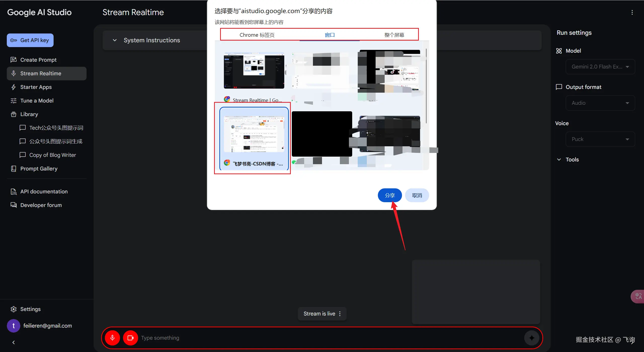644x352 pixels.
Task: Open the top-right three-dot menu
Action: point(632,12)
